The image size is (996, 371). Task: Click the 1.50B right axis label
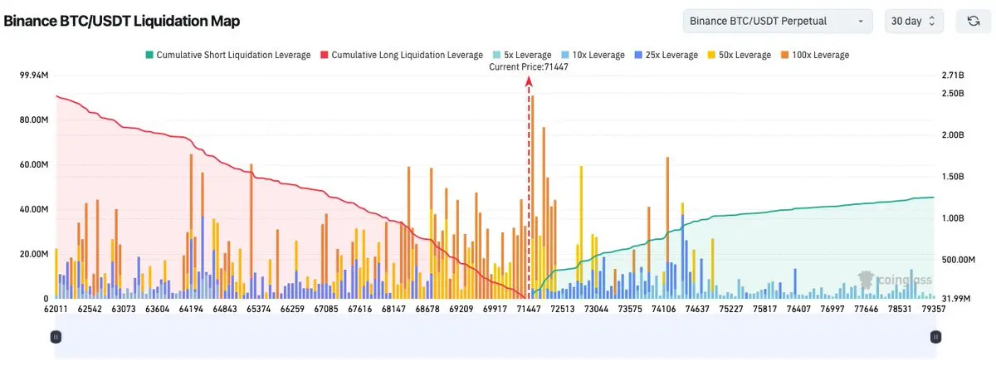click(953, 177)
